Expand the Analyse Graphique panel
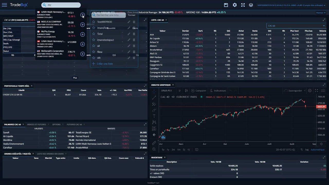This screenshot has height=185, width=329. (324, 85)
